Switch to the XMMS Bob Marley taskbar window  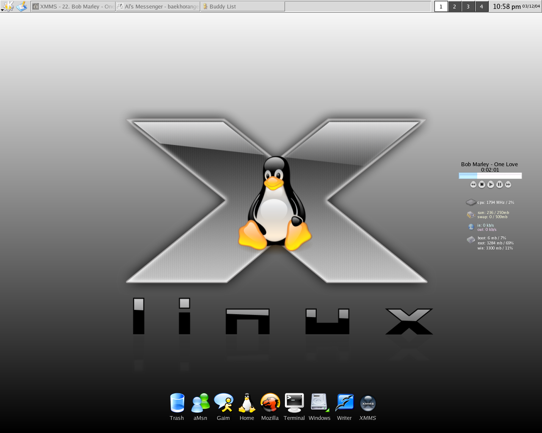73,6
